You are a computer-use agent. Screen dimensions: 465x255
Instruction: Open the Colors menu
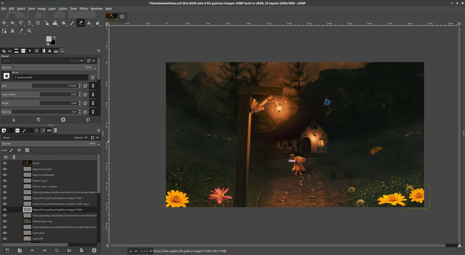click(63, 8)
